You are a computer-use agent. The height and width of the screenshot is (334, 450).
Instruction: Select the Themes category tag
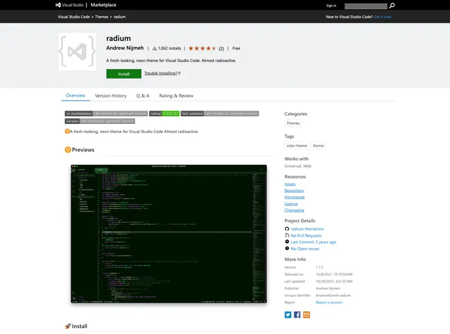[x=293, y=123]
